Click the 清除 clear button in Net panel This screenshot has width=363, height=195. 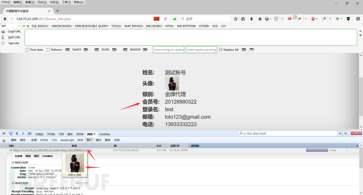pyautogui.click(x=14, y=140)
